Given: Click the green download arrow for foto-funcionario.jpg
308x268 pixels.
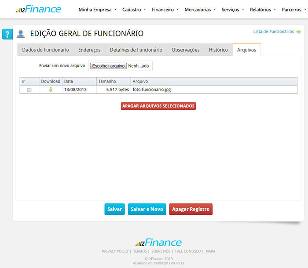Looking at the screenshot, I should [x=51, y=90].
